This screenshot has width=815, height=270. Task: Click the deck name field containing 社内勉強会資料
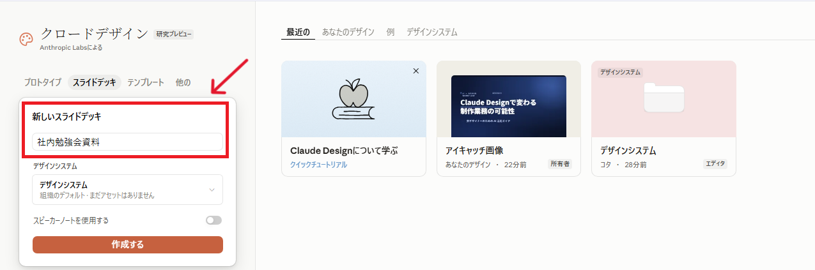tap(127, 142)
